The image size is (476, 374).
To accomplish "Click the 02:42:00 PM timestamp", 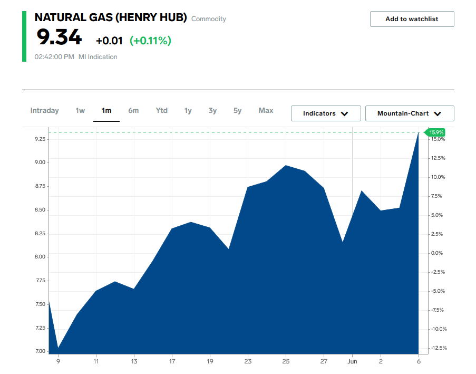I will pos(54,57).
